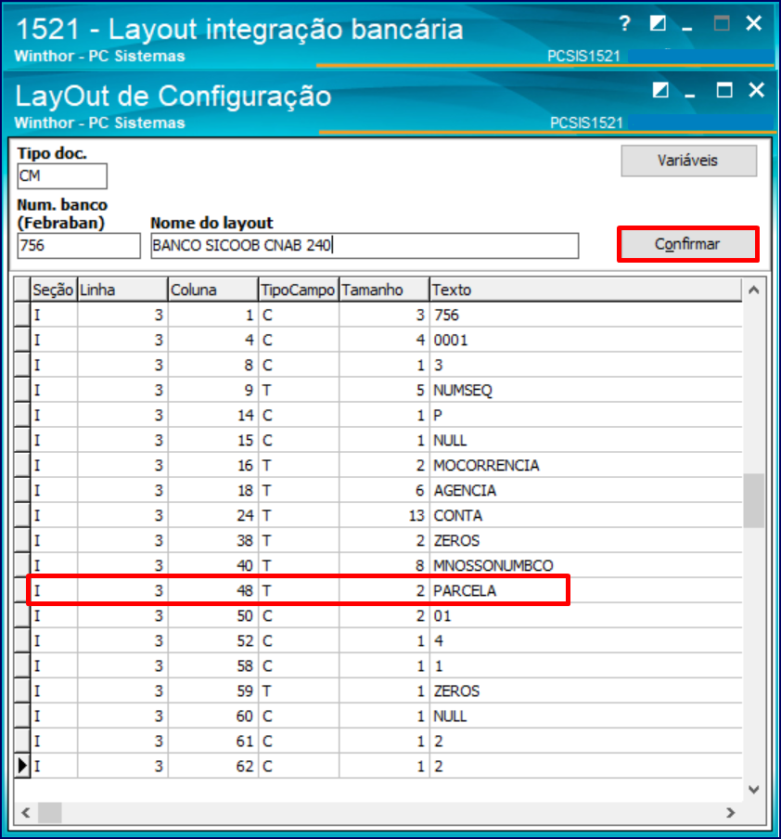The image size is (781, 839).
Task: Sort by the Coluna column header
Action: [x=213, y=290]
